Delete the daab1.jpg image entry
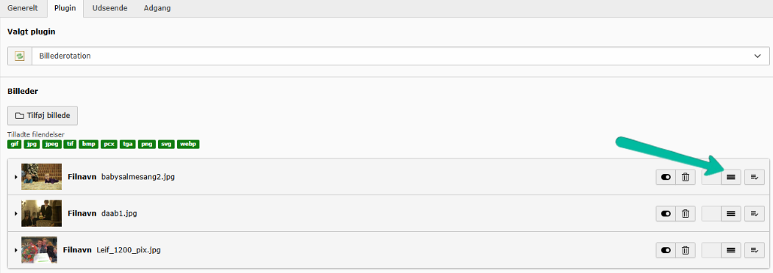 686,214
